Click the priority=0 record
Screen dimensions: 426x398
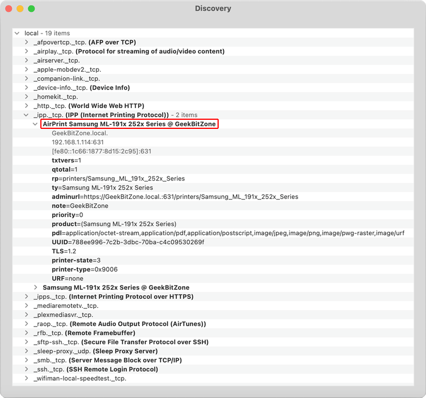[68, 215]
